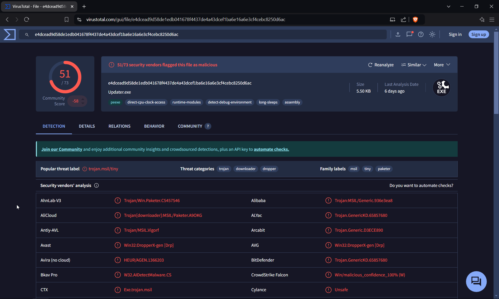Click the EXE file type icon
The width and height of the screenshot is (499, 299).
tap(442, 88)
